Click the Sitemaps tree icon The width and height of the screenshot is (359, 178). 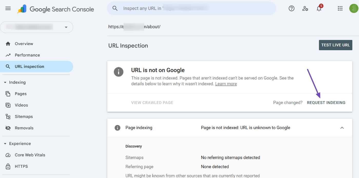point(8,117)
